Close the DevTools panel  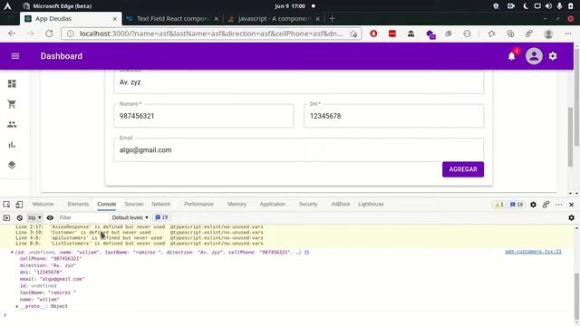point(572,205)
